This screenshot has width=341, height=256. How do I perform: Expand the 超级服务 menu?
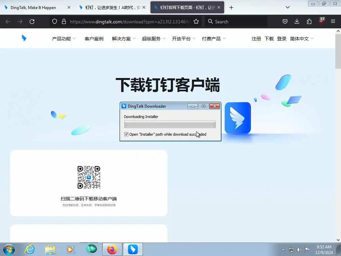(x=154, y=39)
